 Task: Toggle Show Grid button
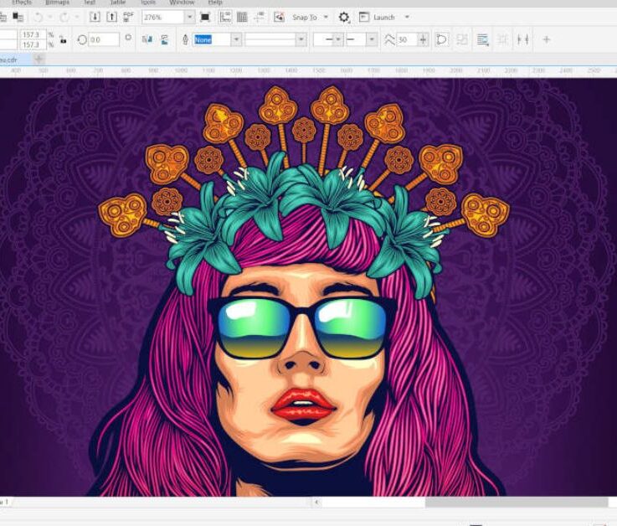tap(242, 17)
